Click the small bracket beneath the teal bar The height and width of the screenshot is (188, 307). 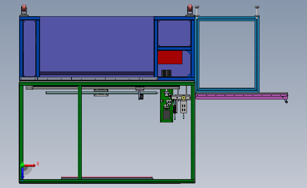pyautogui.click(x=101, y=95)
